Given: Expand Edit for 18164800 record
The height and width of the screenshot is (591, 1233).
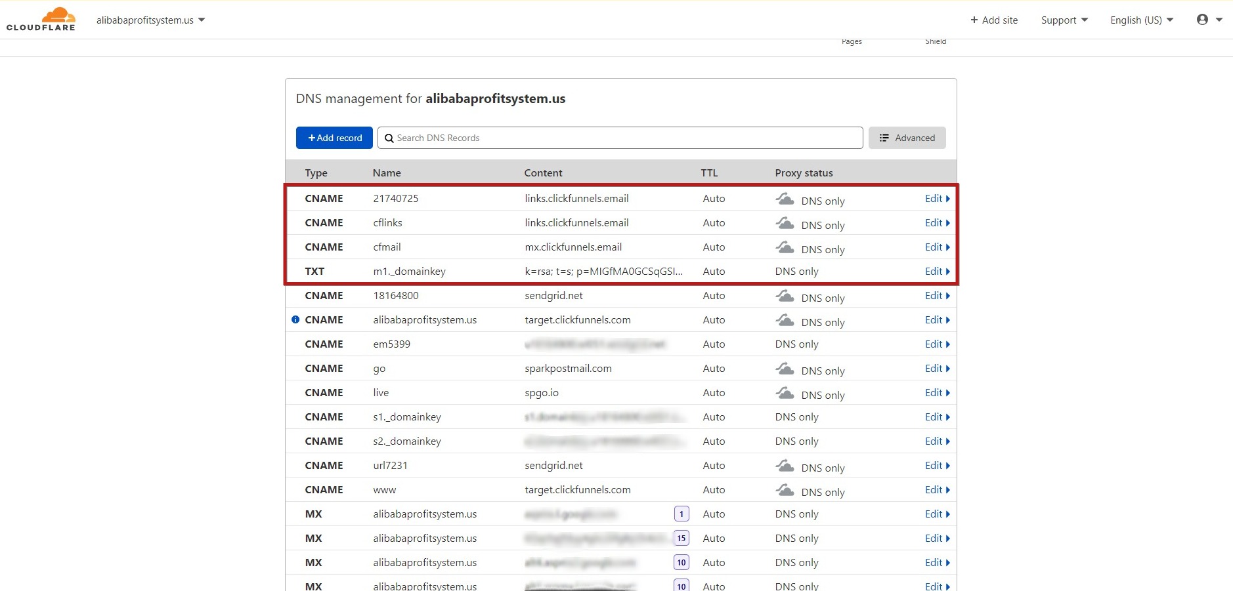Looking at the screenshot, I should pos(937,296).
